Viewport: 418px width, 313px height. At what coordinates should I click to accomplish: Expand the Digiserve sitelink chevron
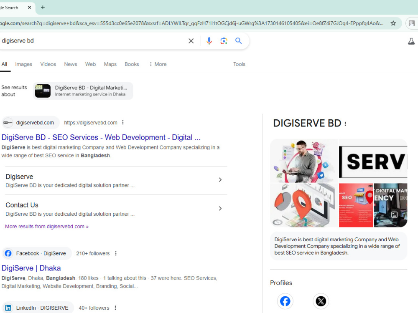point(220,180)
